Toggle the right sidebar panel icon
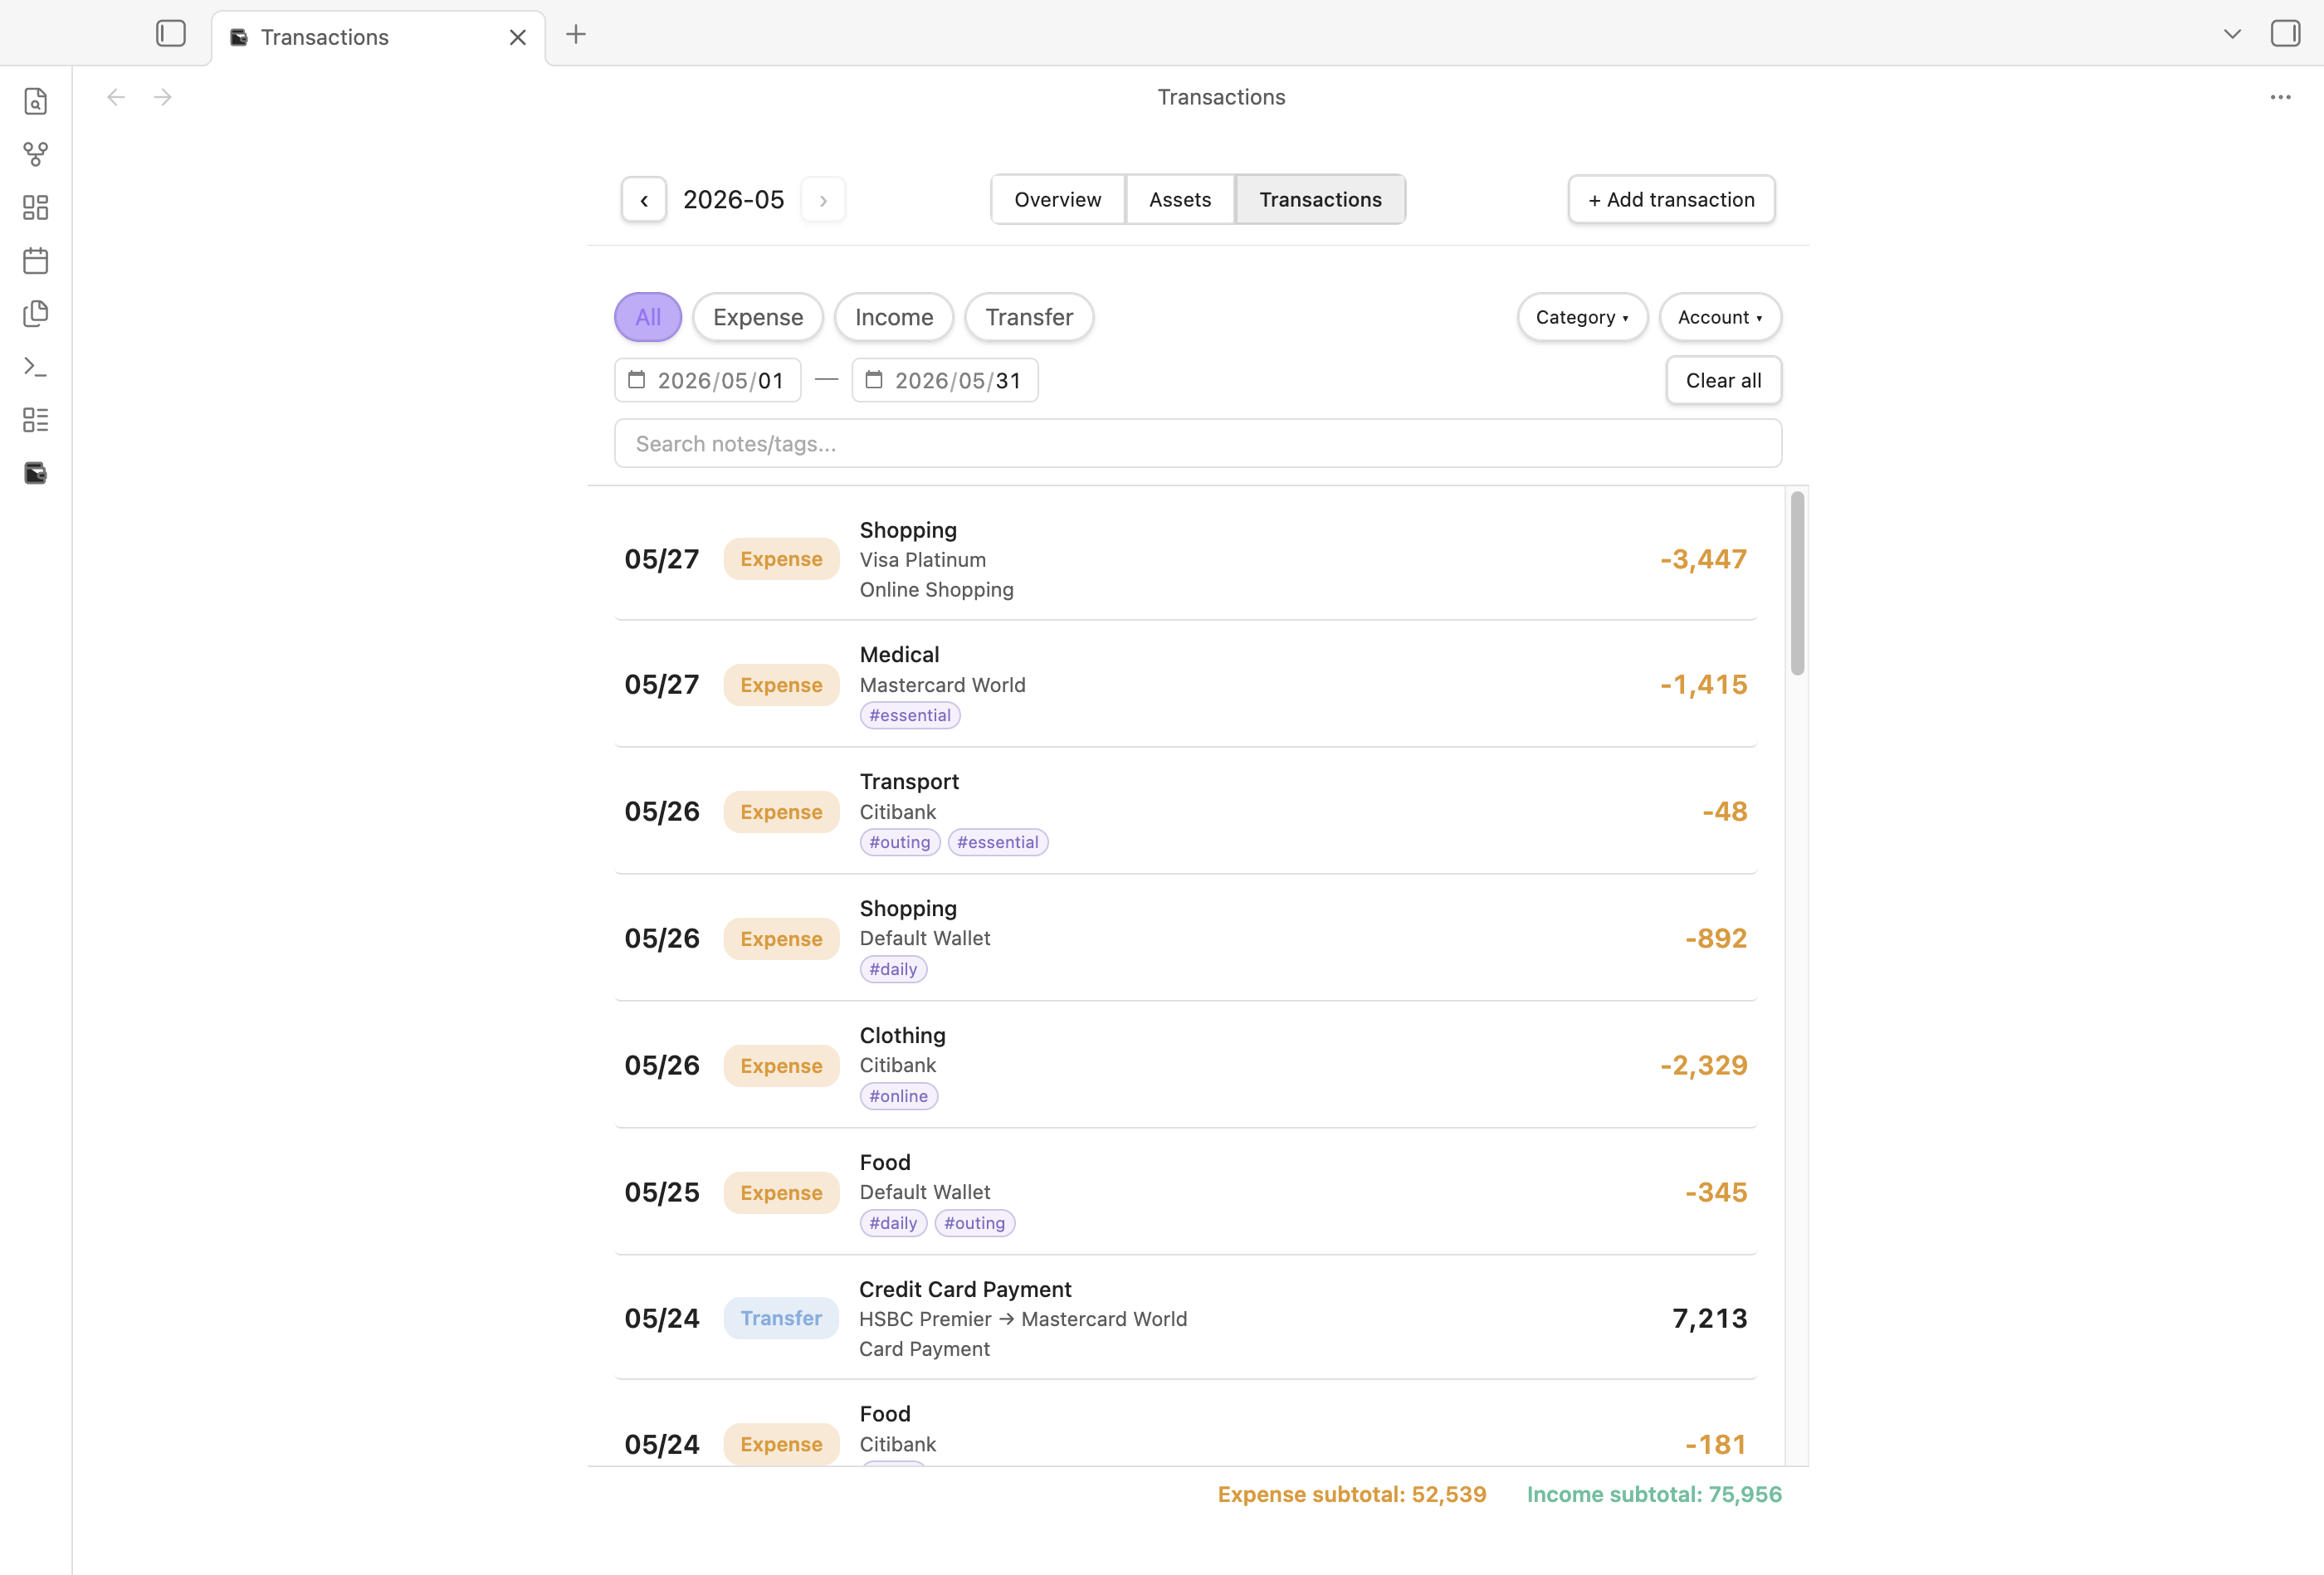The width and height of the screenshot is (2324, 1575). (2285, 34)
